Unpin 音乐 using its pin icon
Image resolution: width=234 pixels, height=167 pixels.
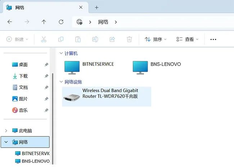[x=46, y=110]
